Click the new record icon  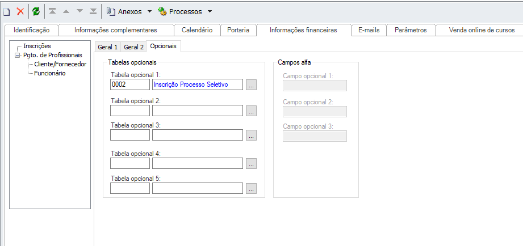[x=7, y=11]
